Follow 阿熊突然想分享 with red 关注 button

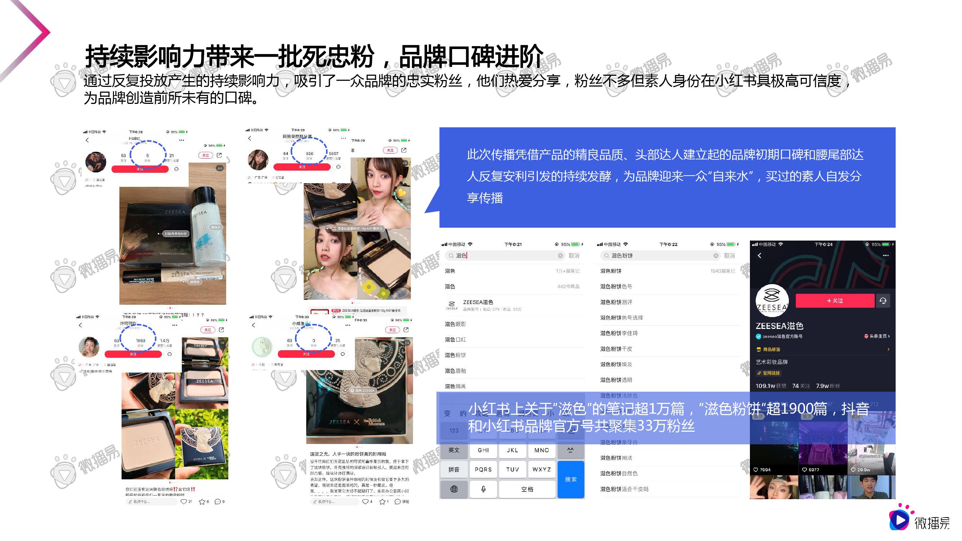302,167
